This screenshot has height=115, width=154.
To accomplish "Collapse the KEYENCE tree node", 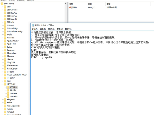I will pos(2,84).
